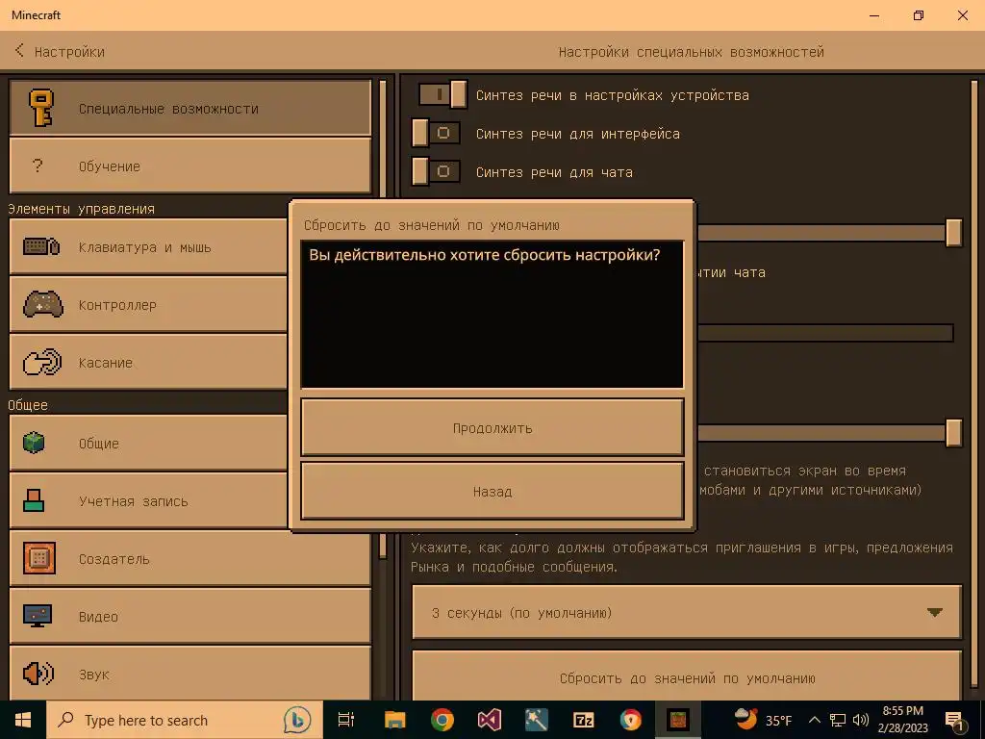
Task: Open 7-Zip from the taskbar
Action: click(584, 720)
